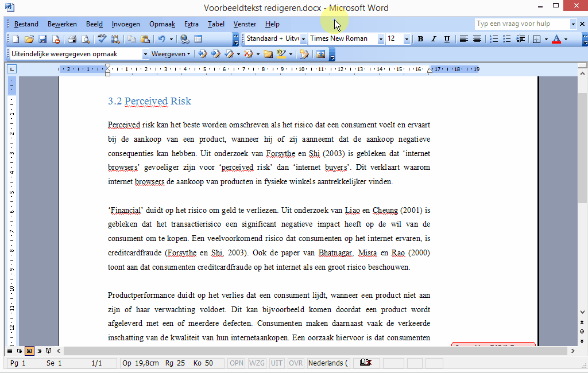Image resolution: width=588 pixels, height=373 pixels.
Task: Align text to the left
Action: tap(464, 39)
